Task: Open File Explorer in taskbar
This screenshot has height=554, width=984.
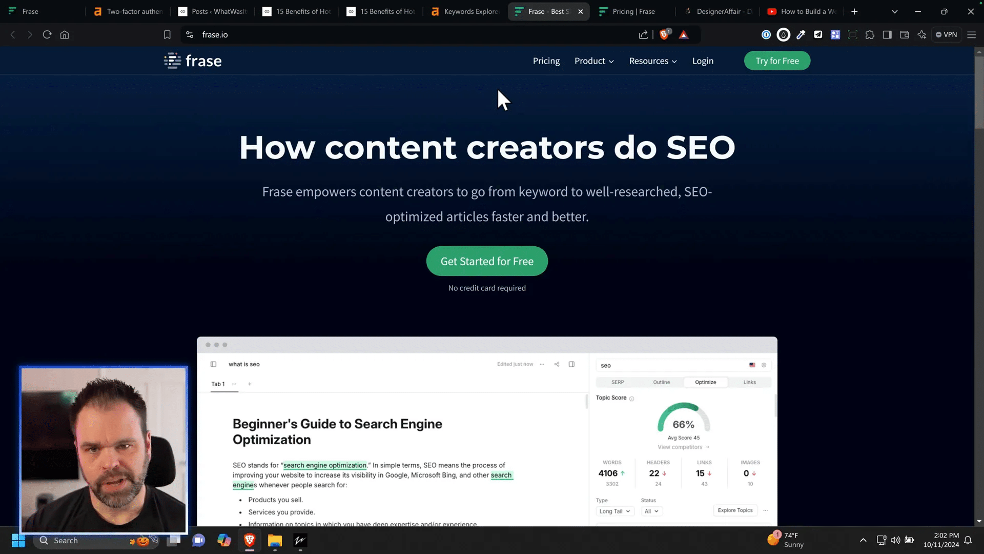Action: [x=275, y=540]
